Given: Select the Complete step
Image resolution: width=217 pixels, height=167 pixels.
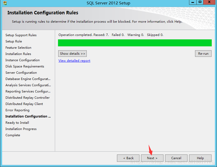Looking at the screenshot, I should tap(13, 135).
